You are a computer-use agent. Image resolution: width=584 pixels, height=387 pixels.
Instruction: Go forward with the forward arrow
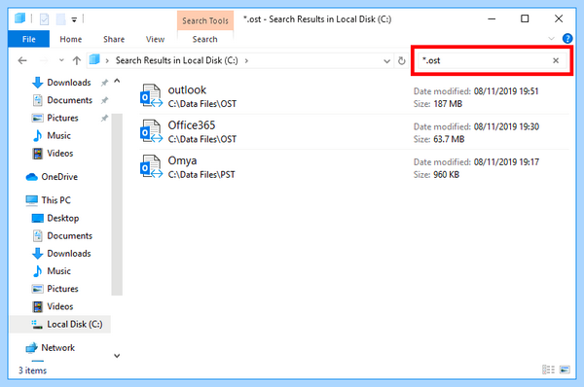point(44,60)
